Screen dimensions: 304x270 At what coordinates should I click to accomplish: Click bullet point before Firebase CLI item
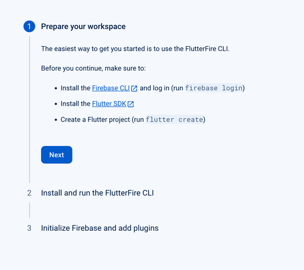click(x=56, y=88)
